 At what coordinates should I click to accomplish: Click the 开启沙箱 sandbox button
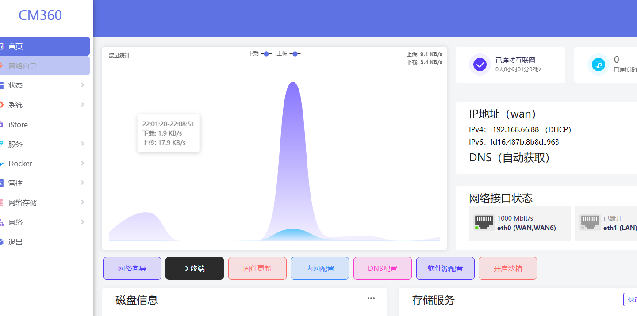[x=507, y=268]
